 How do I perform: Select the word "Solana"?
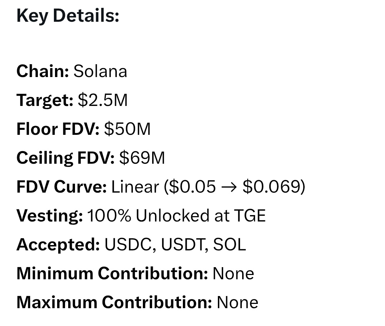pyautogui.click(x=100, y=71)
